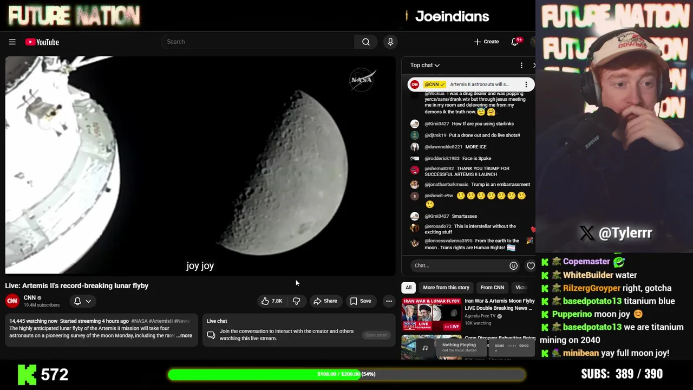Click the Kick follower count 572
Viewport: 693px width, 390px height.
[x=54, y=374]
